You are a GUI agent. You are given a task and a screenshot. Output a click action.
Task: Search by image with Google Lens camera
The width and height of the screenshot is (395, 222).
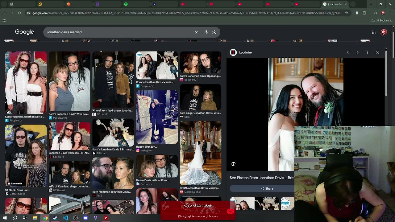pyautogui.click(x=214, y=32)
